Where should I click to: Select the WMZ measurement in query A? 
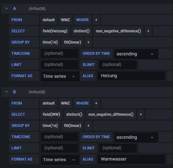pyautogui.click(x=65, y=20)
